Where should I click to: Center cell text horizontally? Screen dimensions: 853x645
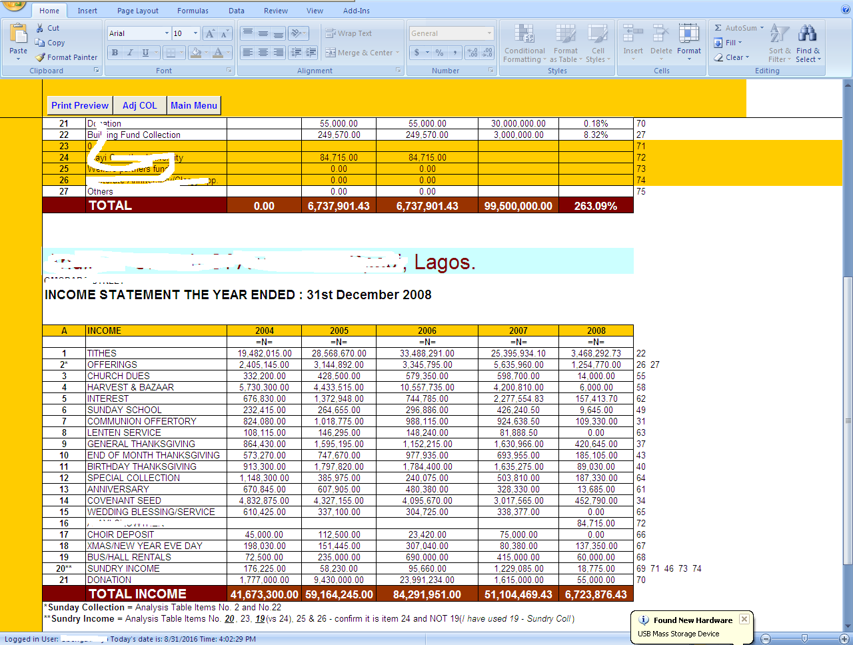pyautogui.click(x=263, y=53)
